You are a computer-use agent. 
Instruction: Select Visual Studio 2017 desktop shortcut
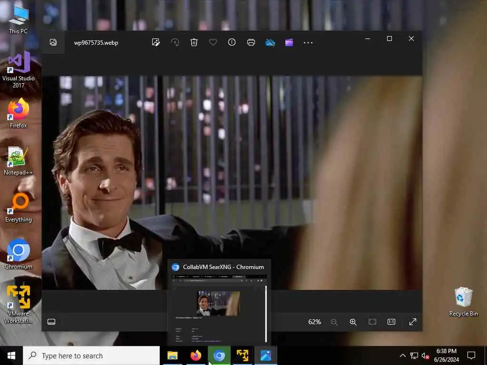19,70
